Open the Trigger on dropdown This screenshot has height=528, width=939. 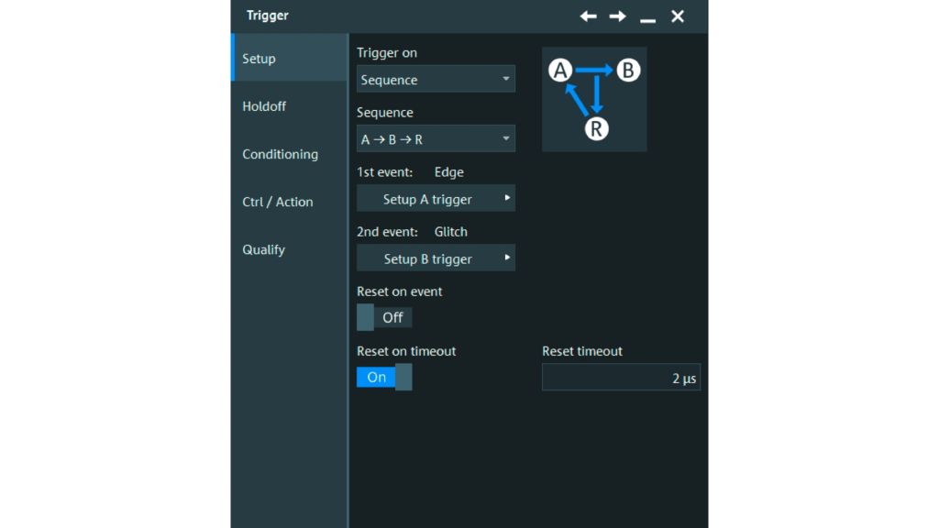coord(436,79)
